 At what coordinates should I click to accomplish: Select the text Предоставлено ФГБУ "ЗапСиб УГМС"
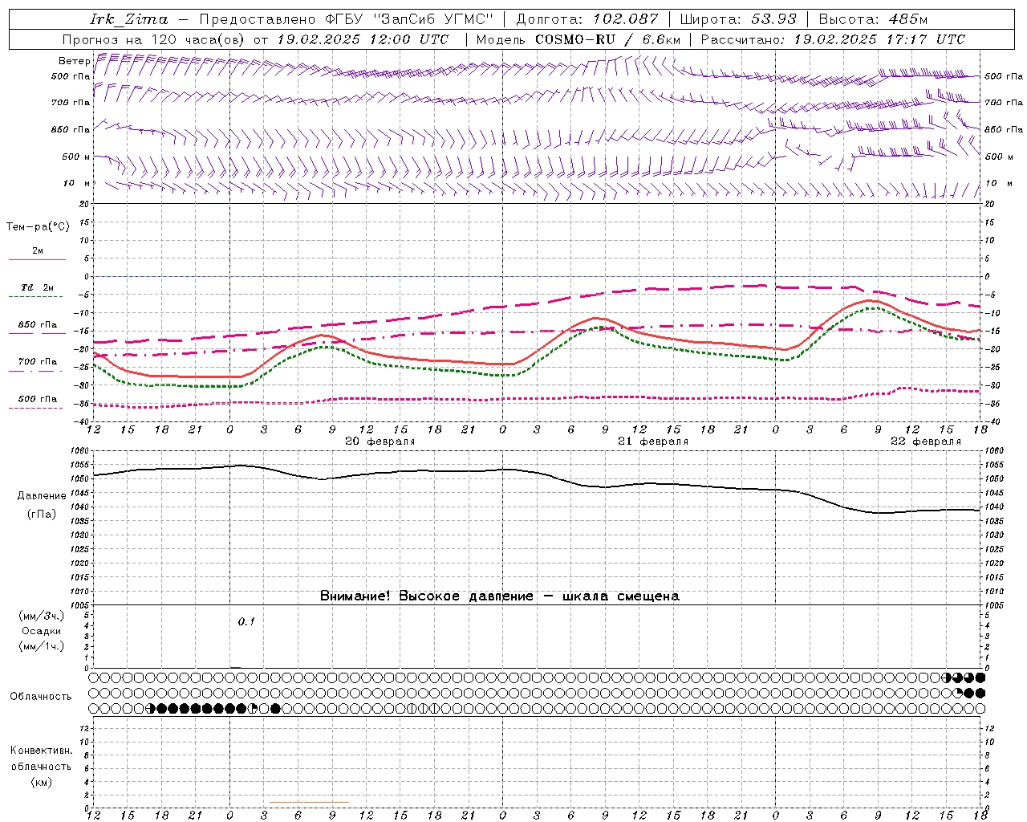point(346,19)
